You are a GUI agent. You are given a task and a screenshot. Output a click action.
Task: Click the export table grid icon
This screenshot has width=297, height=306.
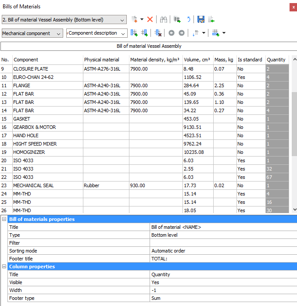click(x=177, y=20)
